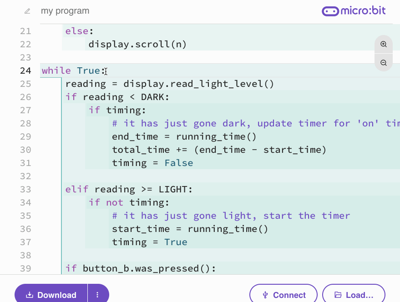Screen dimensions: 400x302
Task: Click the empty line 38 in the editor
Action: tap(137, 255)
